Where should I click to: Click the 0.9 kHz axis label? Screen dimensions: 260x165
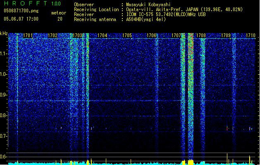pyautogui.click(x=3, y=95)
